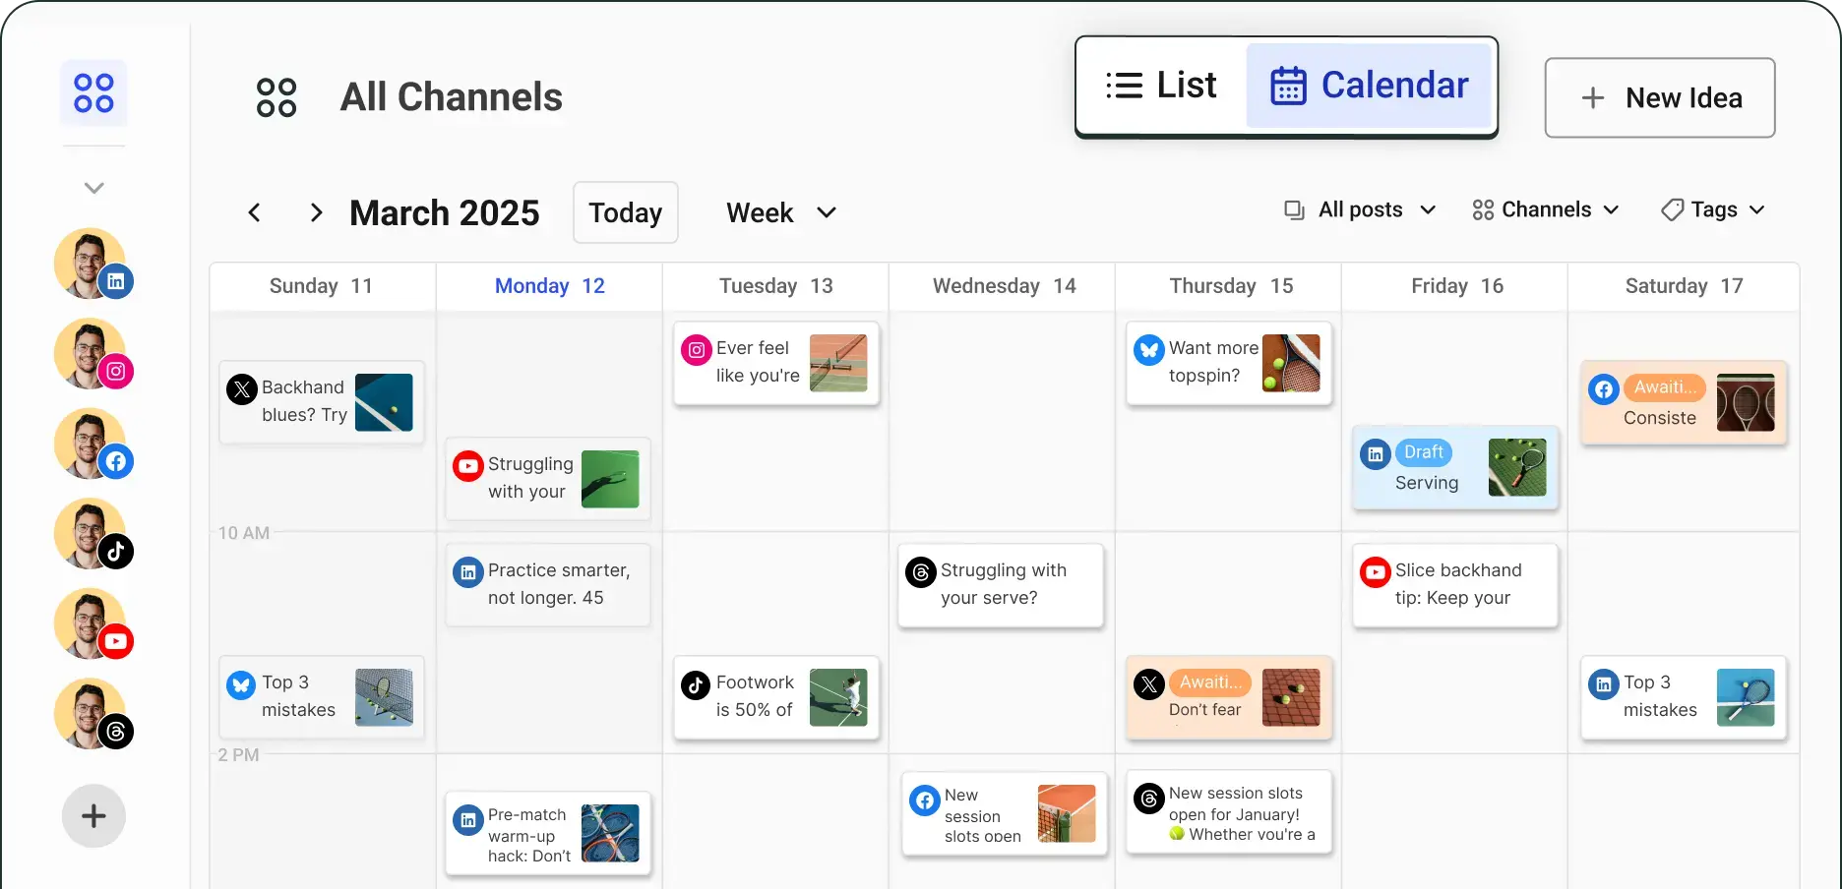Open the Week view dropdown

[780, 212]
